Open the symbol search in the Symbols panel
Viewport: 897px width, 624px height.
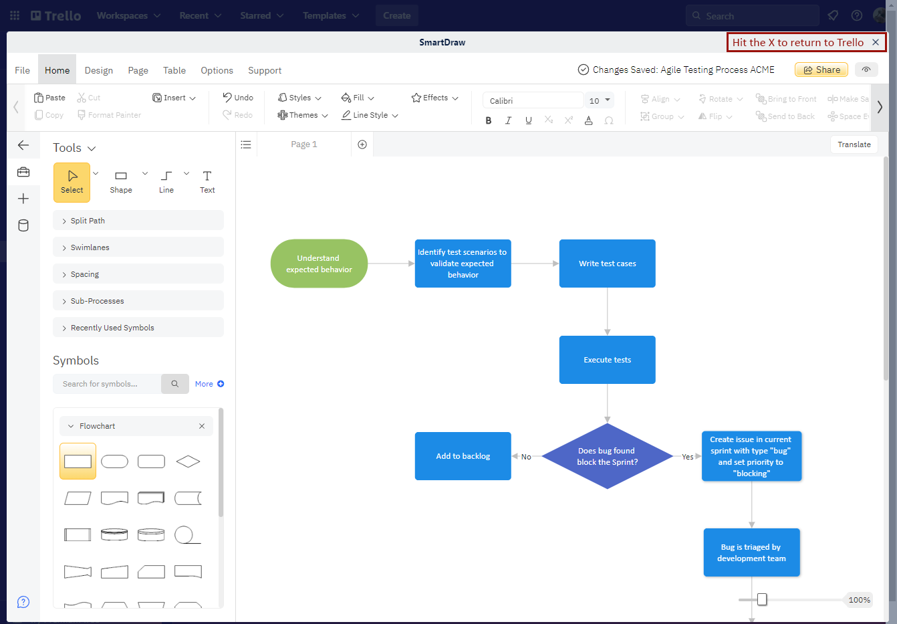click(174, 383)
